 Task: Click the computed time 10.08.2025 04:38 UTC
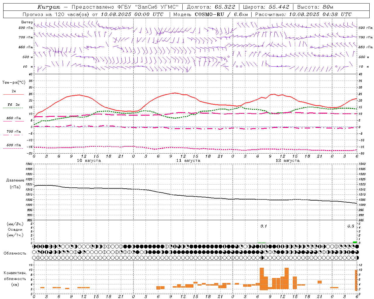pyautogui.click(x=320, y=14)
